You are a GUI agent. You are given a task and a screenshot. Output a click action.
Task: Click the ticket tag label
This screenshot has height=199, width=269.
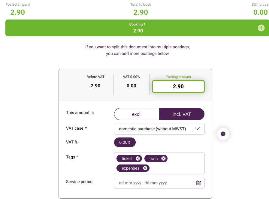point(127,158)
